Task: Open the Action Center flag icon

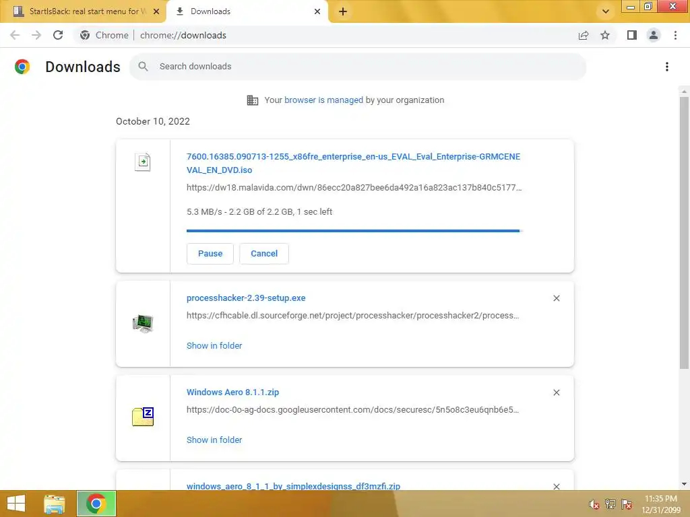Action: click(x=627, y=504)
